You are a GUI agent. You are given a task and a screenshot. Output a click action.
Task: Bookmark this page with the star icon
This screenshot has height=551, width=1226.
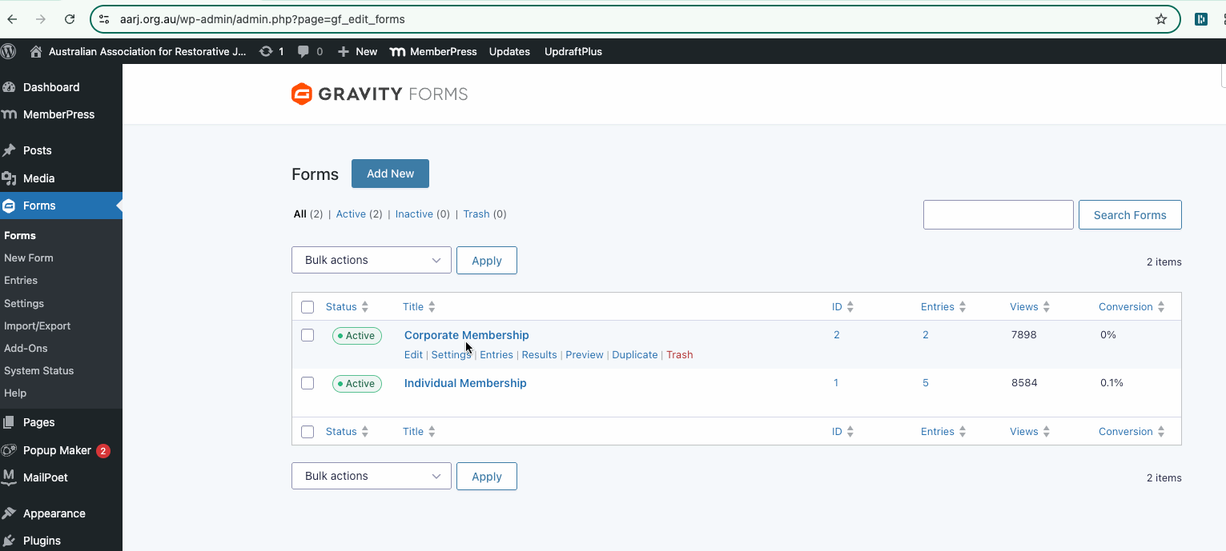pyautogui.click(x=1160, y=19)
